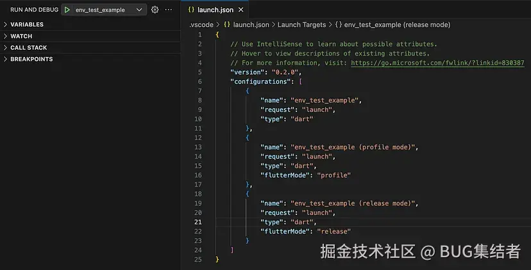Expand the BREAKPOINTS section
This screenshot has width=531, height=270.
click(x=90, y=59)
